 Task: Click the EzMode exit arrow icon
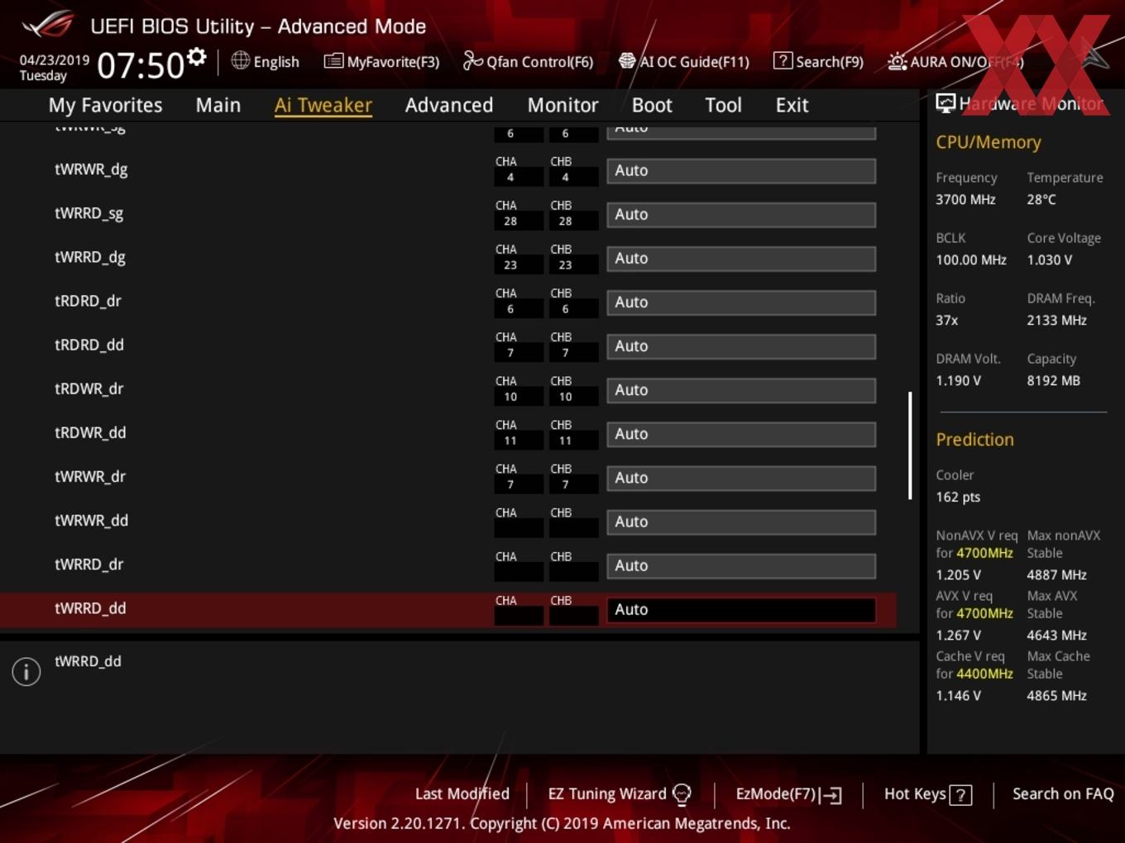click(x=831, y=795)
